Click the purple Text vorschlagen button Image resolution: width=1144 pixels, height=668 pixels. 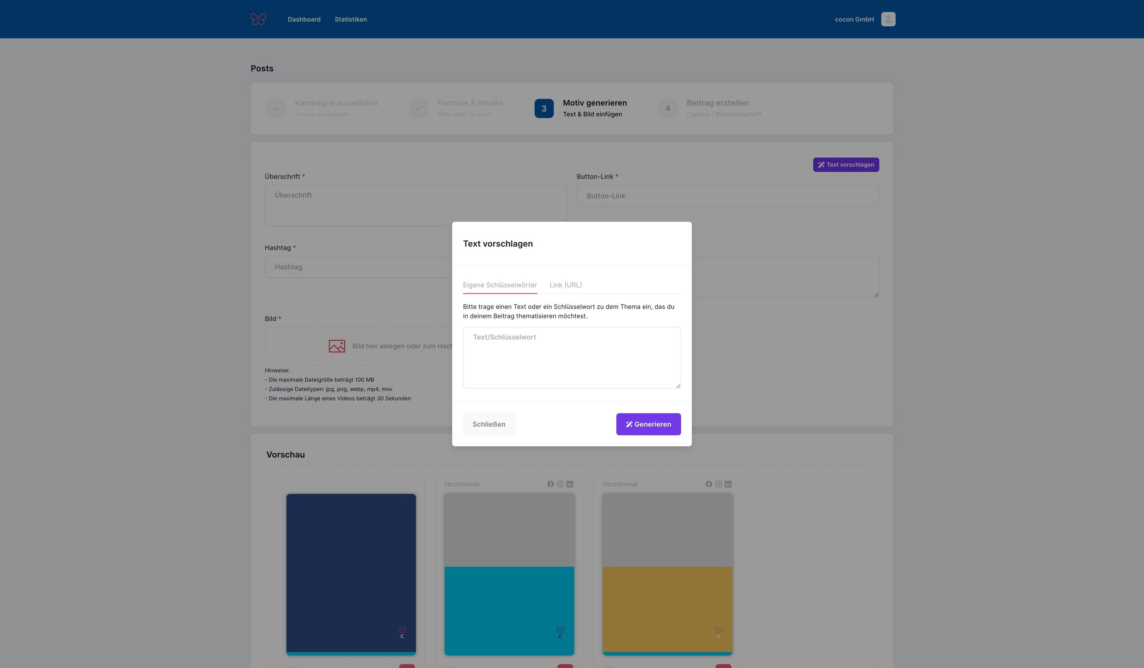[x=846, y=165]
